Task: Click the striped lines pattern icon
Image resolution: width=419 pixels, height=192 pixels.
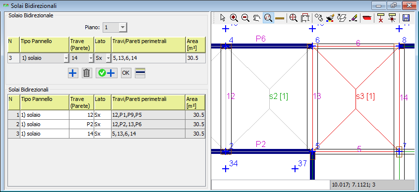Action: (x=140, y=73)
